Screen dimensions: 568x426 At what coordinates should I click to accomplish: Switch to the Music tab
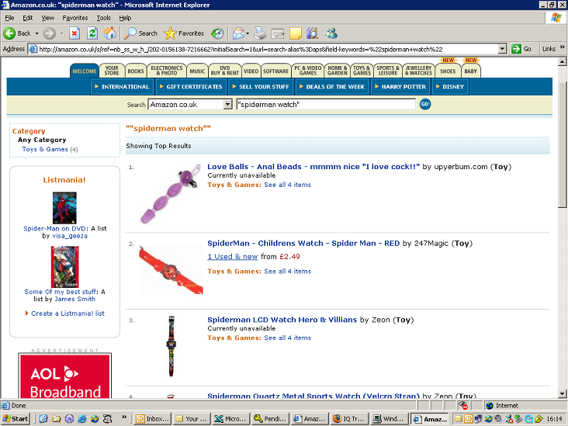(x=197, y=71)
